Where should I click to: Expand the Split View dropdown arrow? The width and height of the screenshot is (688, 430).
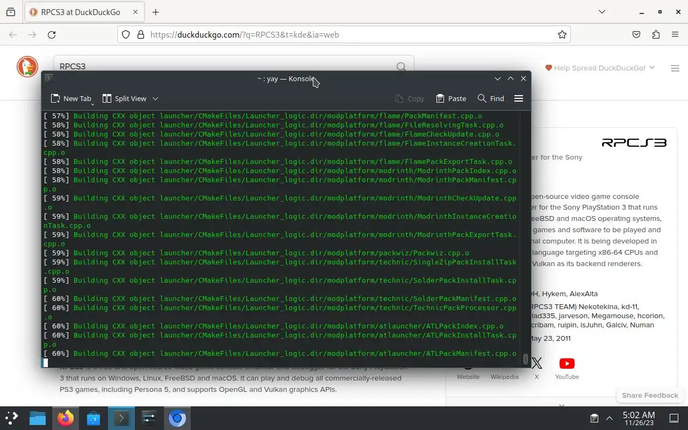pos(155,98)
